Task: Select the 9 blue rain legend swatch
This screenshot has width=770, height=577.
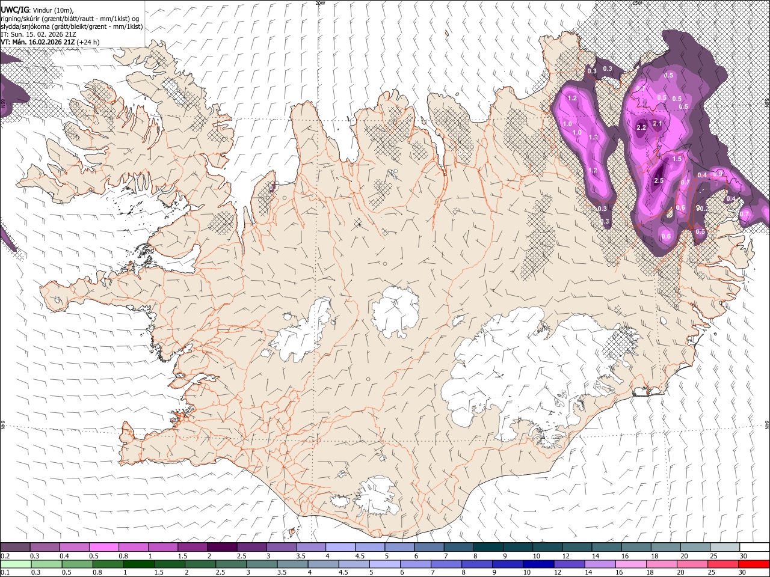Action: [507, 564]
